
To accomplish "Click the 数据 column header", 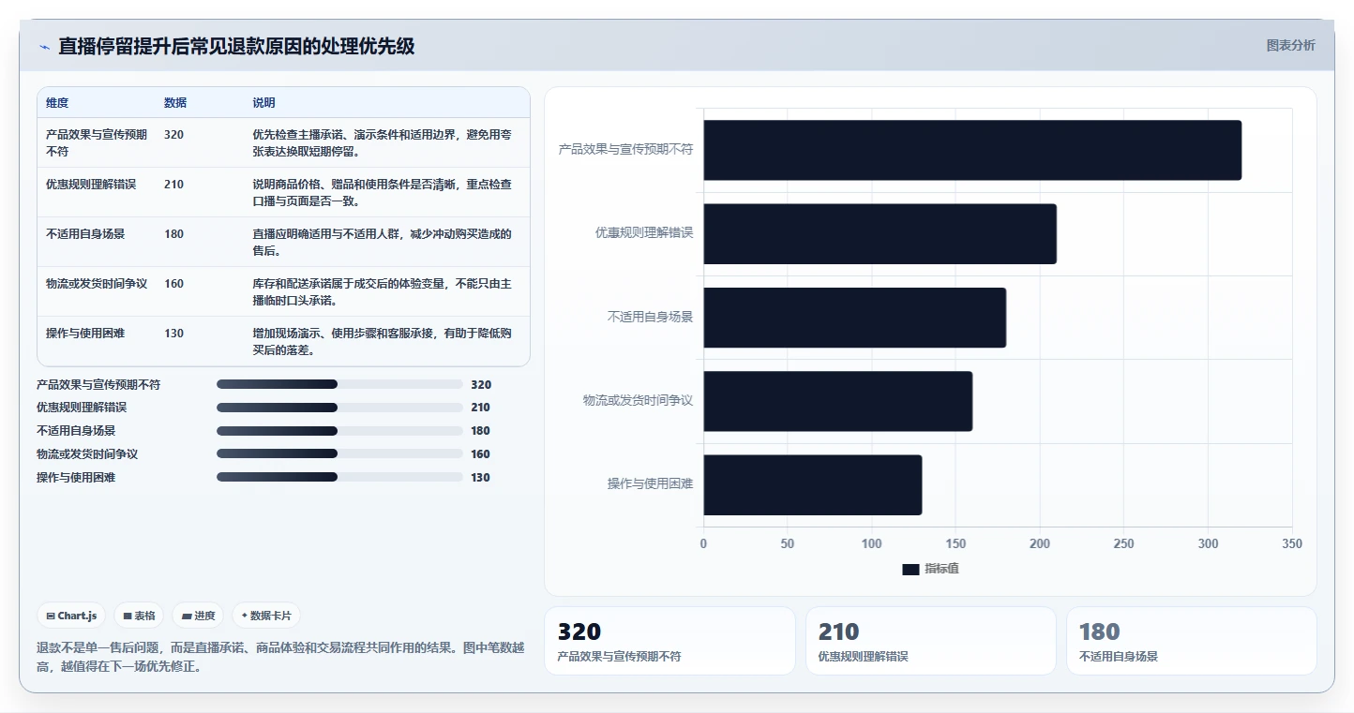I will 175,103.
